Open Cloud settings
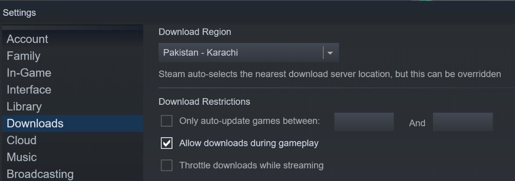 tap(21, 140)
